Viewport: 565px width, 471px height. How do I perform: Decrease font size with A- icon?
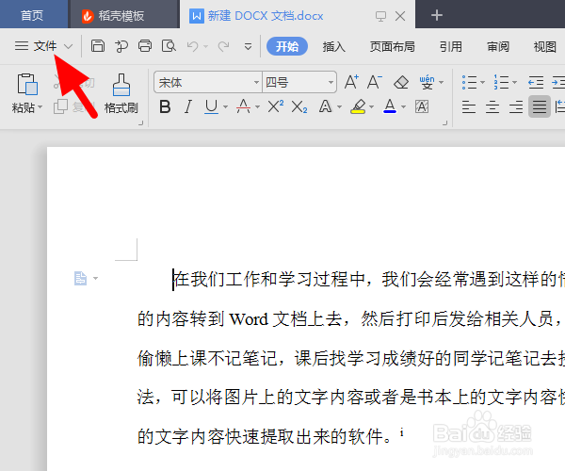pos(375,82)
